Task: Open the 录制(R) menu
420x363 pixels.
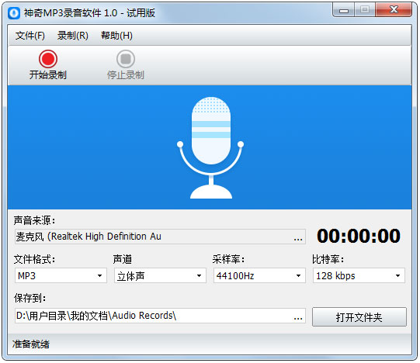Action: [x=73, y=36]
